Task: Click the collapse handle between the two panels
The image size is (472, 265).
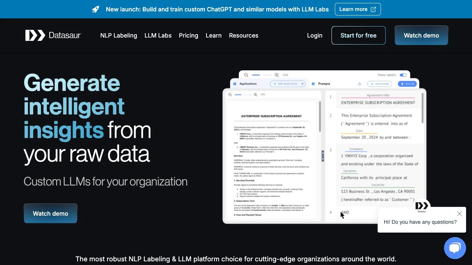Action: click(323, 156)
